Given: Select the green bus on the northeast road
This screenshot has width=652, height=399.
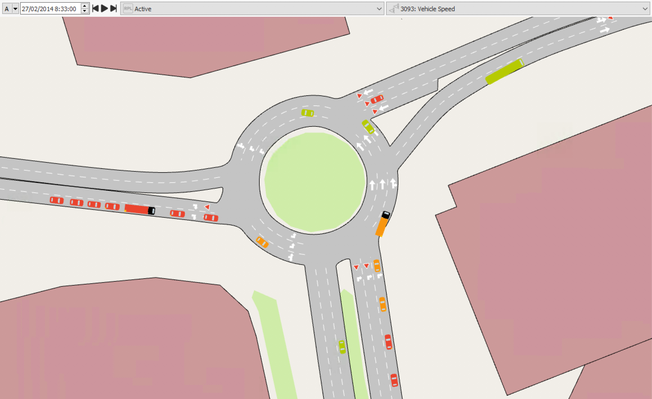Looking at the screenshot, I should (x=504, y=71).
